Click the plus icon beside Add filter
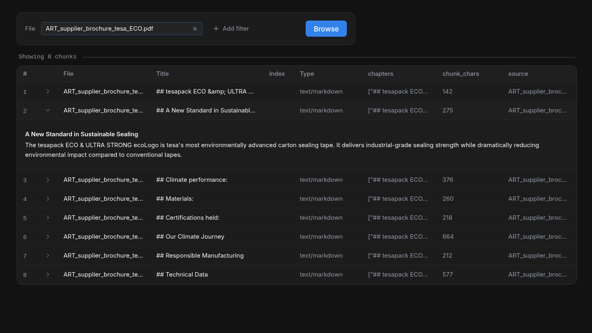Viewport: 592px width, 333px height. click(x=216, y=29)
